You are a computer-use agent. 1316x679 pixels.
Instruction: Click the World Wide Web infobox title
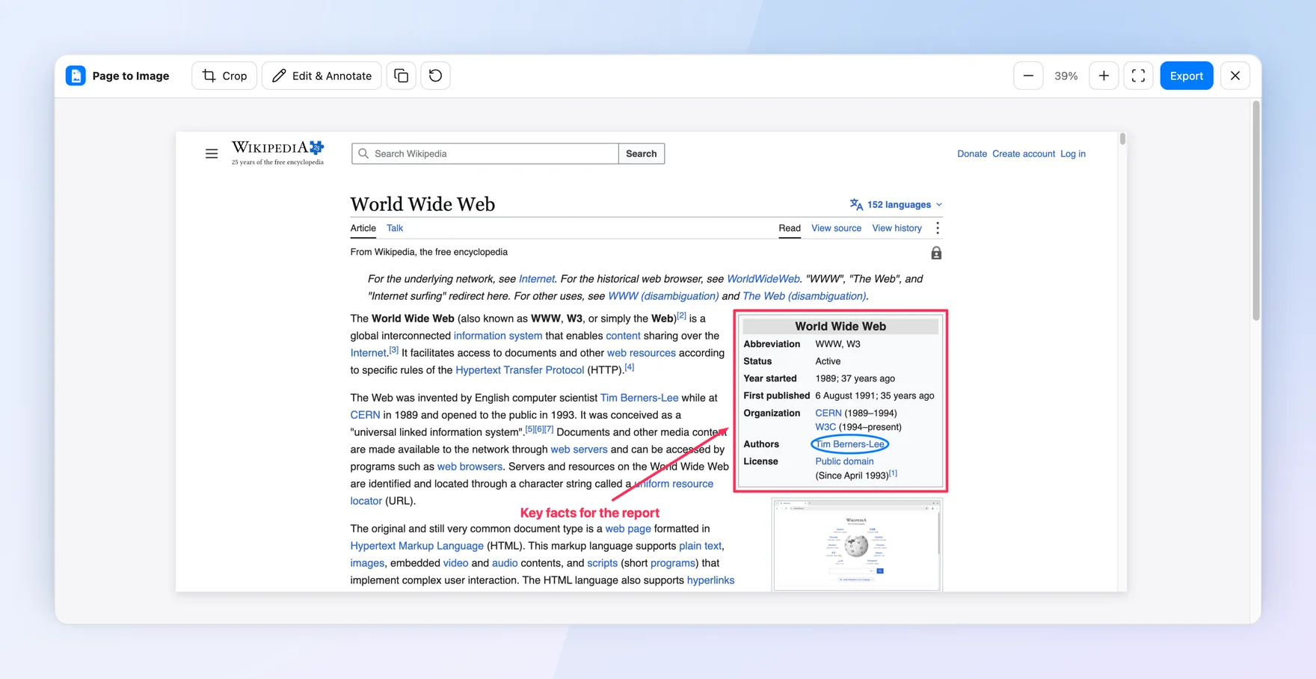point(840,326)
